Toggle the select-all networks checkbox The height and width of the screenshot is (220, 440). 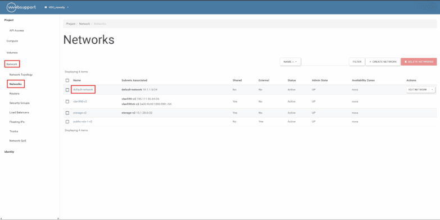pyautogui.click(x=67, y=80)
